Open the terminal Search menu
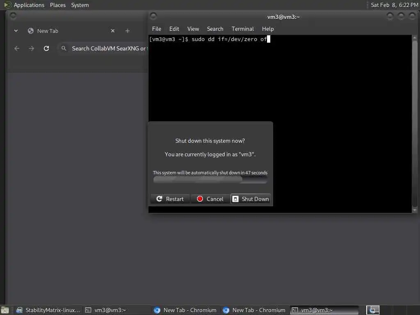This screenshot has width=420, height=315. pyautogui.click(x=215, y=29)
